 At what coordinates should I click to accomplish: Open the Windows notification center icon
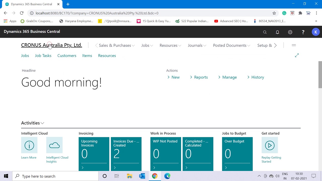314,176
